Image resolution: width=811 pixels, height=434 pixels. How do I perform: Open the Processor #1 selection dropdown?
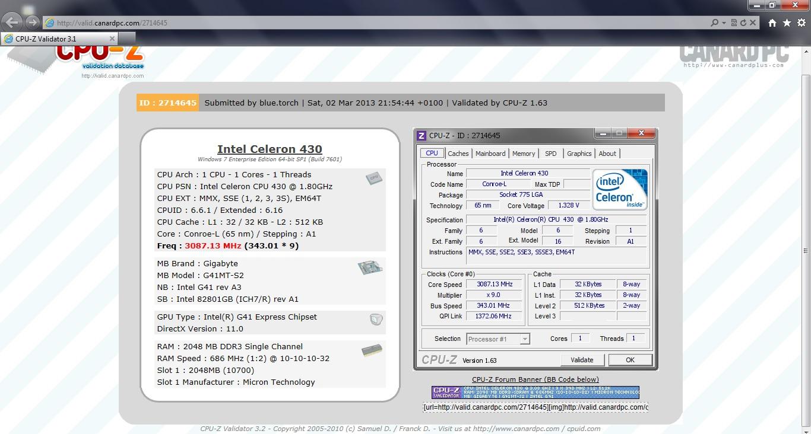point(498,339)
